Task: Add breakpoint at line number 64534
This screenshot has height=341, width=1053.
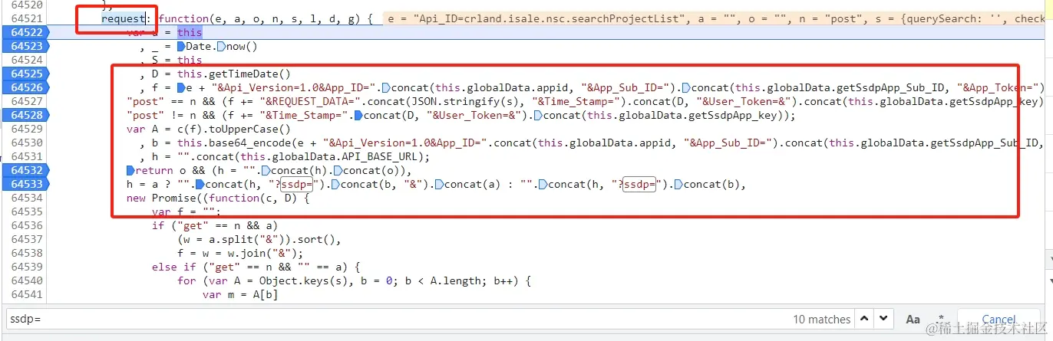Action: click(26, 198)
